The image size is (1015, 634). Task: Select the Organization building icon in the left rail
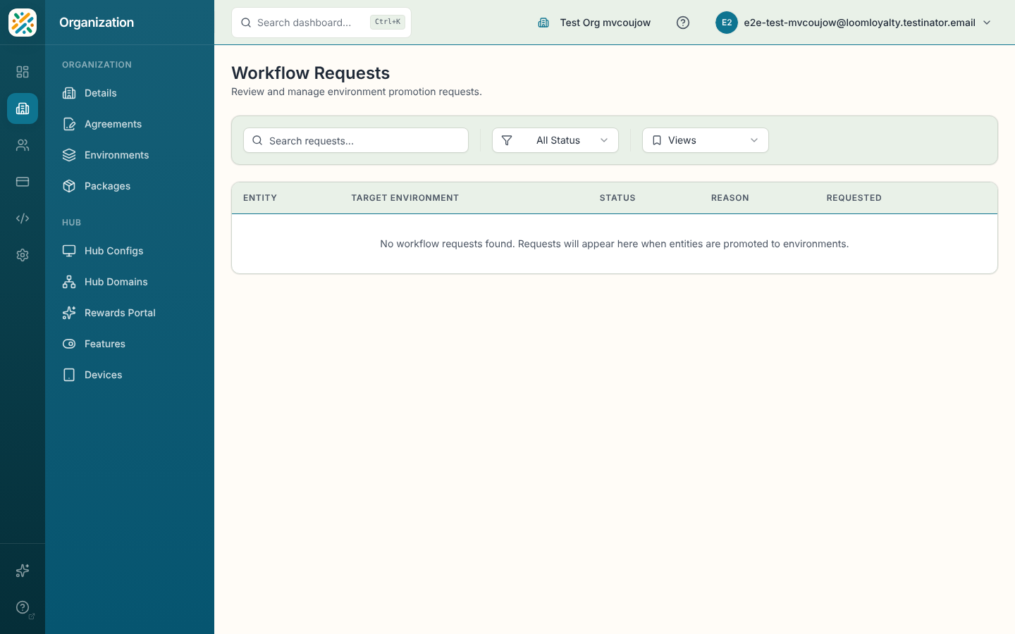(23, 108)
